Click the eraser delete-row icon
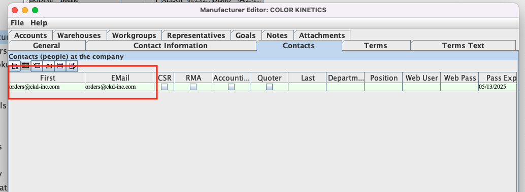 [49, 66]
